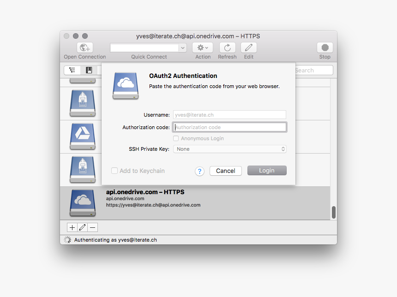The image size is (397, 297).
Task: Select the Edit pencil icon in the toolbar
Action: pyautogui.click(x=248, y=47)
